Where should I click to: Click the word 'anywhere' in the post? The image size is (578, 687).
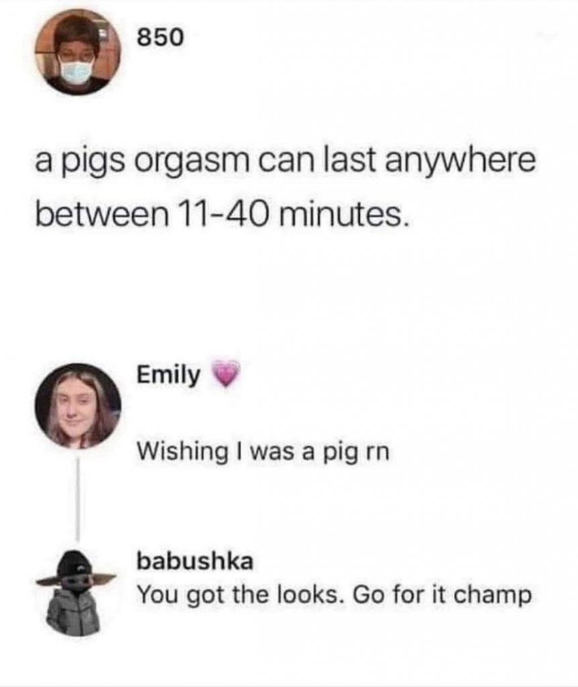coord(461,163)
